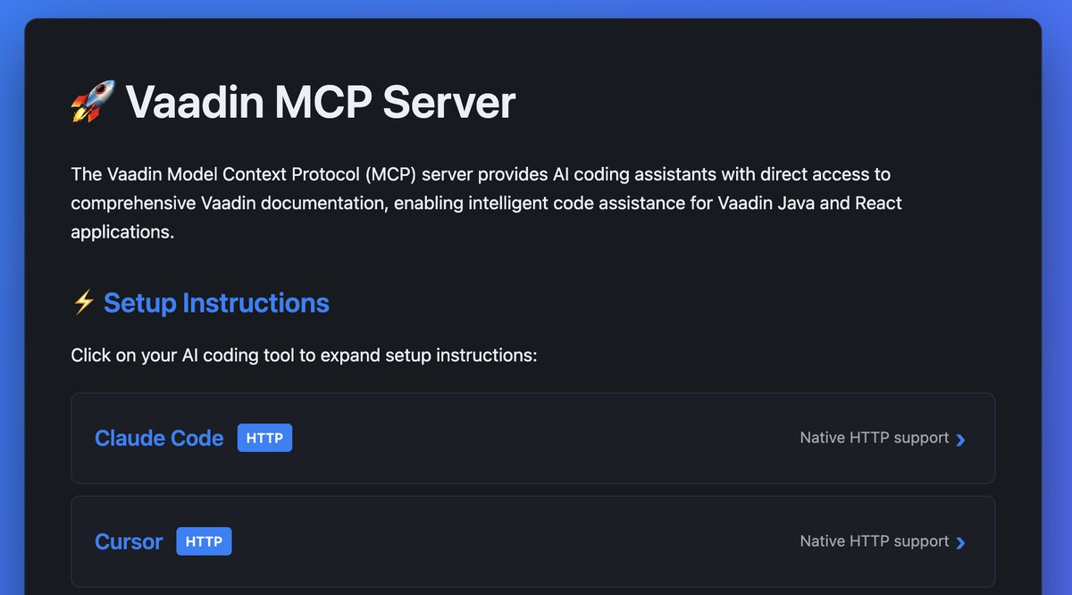1072x595 pixels.
Task: Select the Claude Code label
Action: (159, 438)
